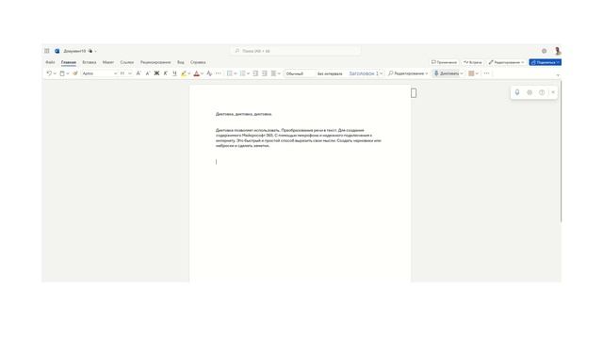Switch to the Рецензирование tab

(x=155, y=62)
